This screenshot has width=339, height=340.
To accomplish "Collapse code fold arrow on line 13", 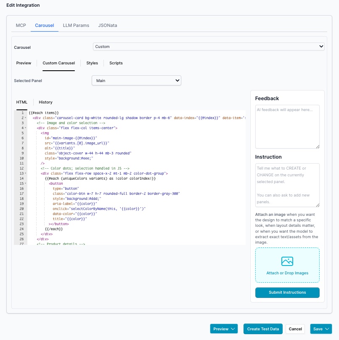I will click(25, 173).
